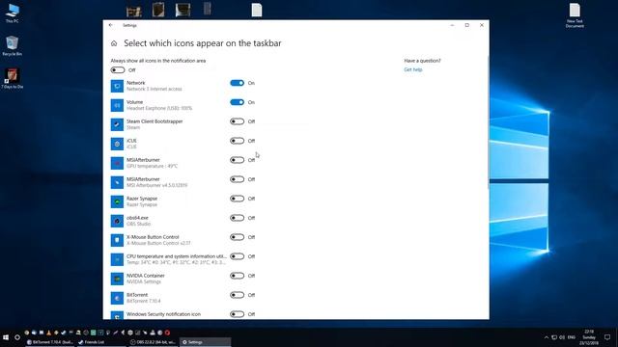Click the Settings taskbar button
The image size is (618, 347).
pyautogui.click(x=205, y=342)
